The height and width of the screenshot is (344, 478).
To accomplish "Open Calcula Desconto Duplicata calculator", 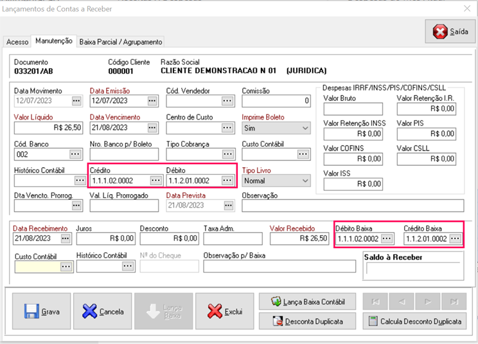I will (414, 321).
